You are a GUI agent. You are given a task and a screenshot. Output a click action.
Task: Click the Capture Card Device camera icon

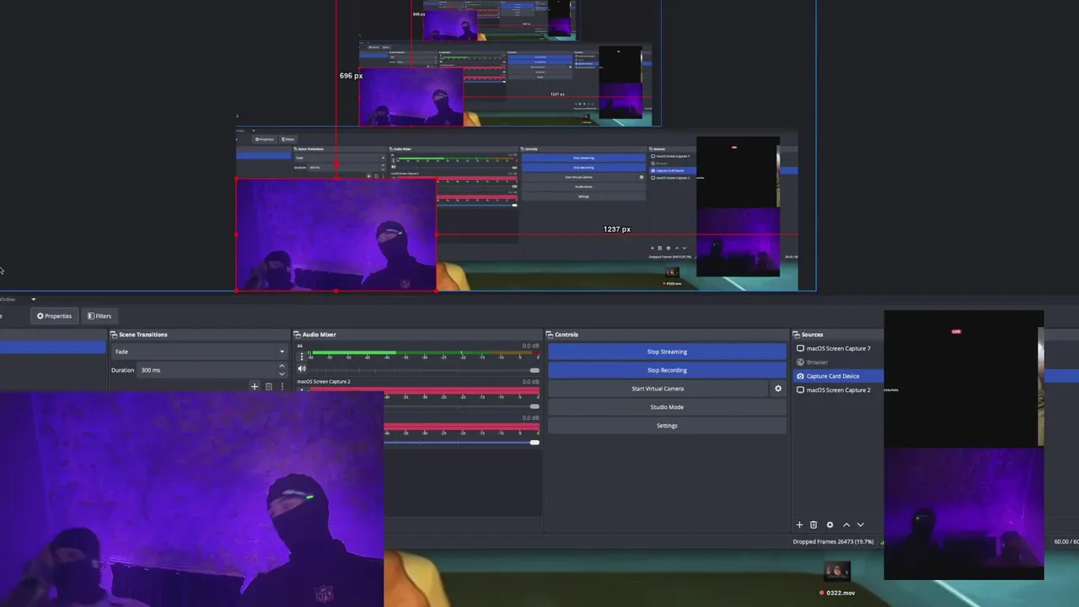801,376
